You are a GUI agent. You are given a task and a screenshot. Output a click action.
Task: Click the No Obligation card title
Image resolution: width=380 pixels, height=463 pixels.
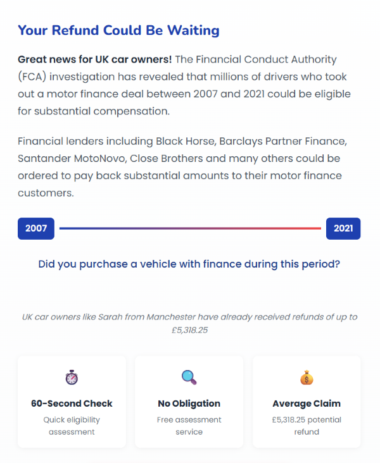[189, 404]
